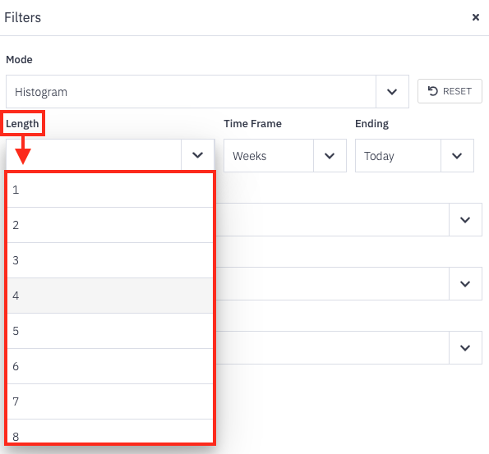Click the reset arrow icon
The image size is (489, 454).
[x=432, y=91]
